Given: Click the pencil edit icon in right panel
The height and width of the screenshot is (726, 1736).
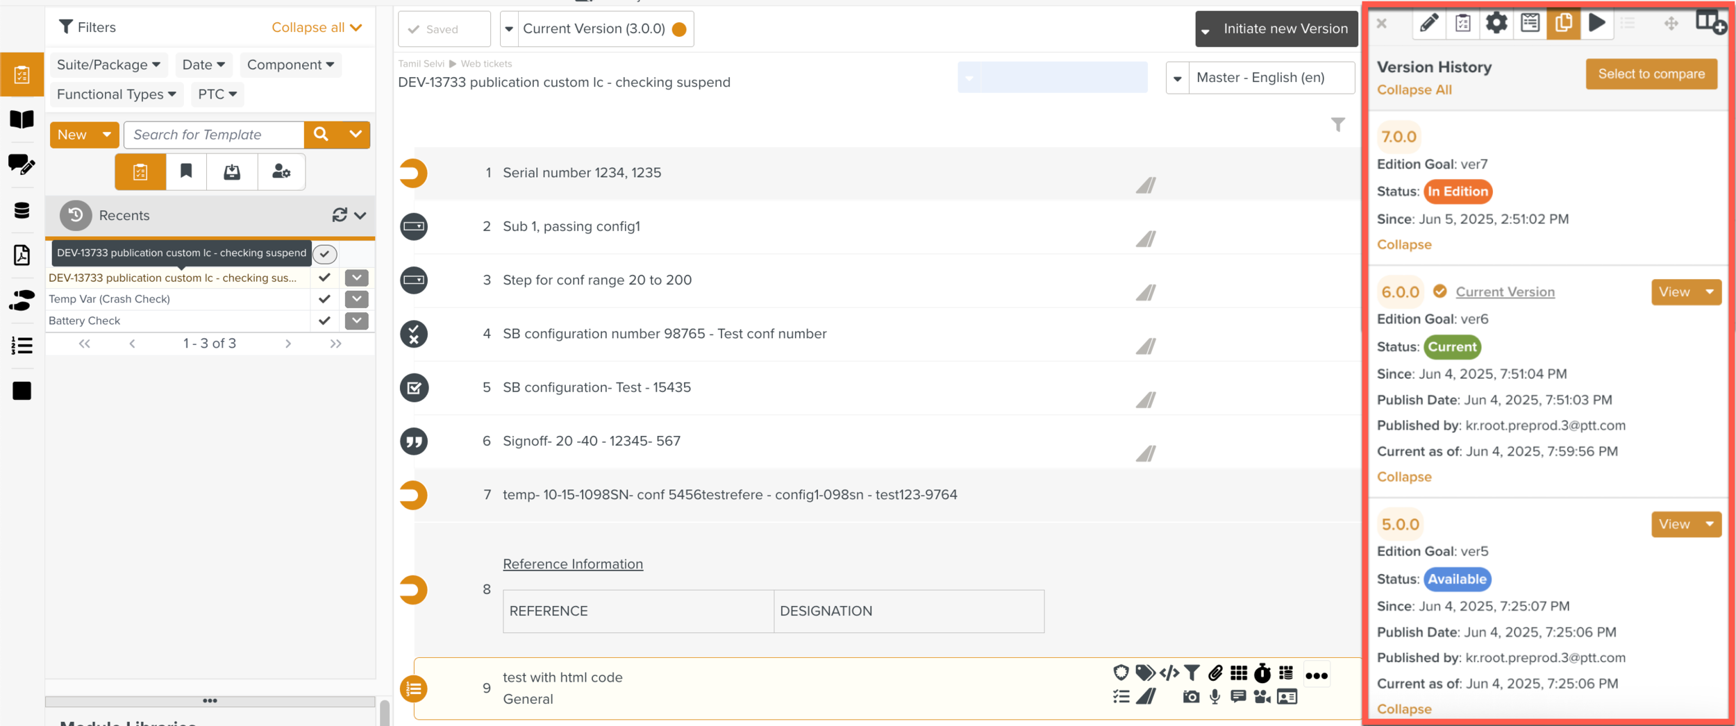Looking at the screenshot, I should click(x=1428, y=24).
